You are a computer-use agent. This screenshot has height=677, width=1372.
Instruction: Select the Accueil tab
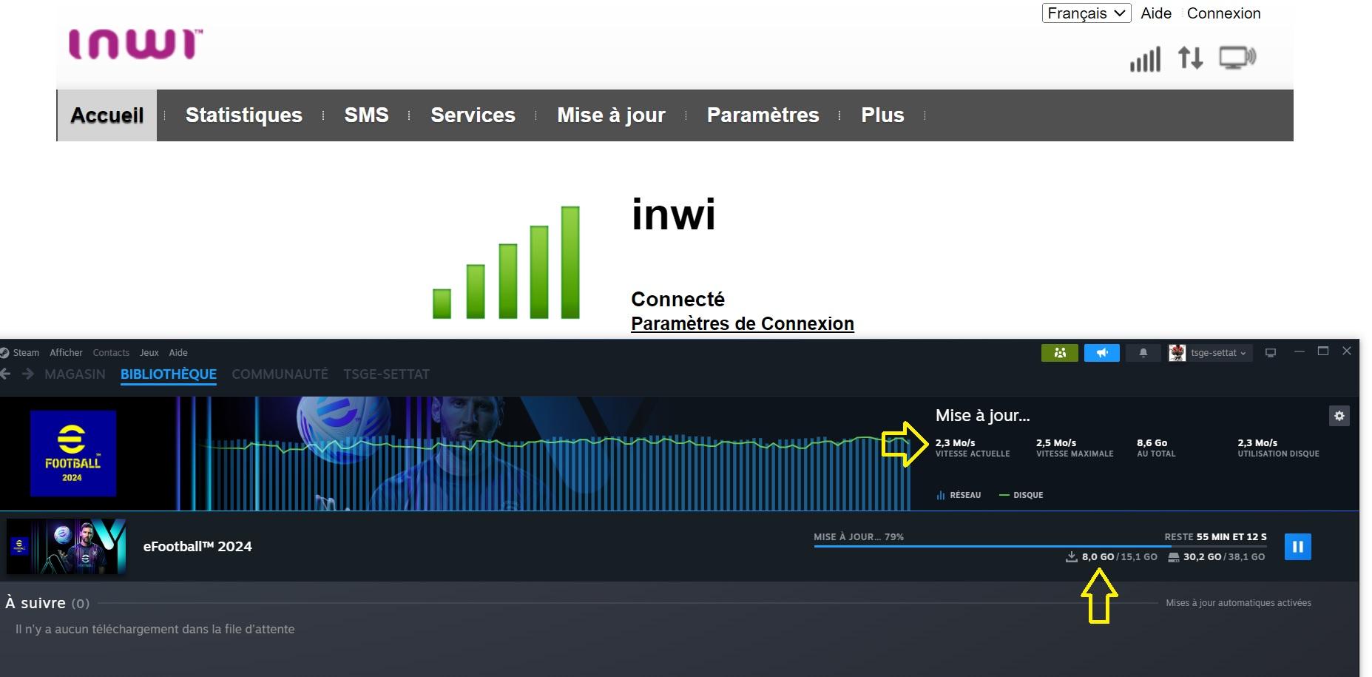click(x=107, y=115)
